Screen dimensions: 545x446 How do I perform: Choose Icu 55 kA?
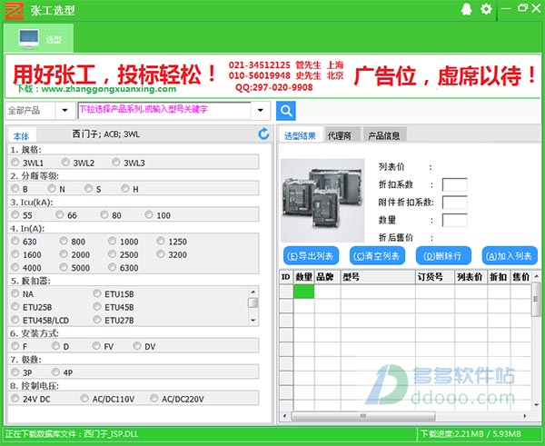point(15,214)
